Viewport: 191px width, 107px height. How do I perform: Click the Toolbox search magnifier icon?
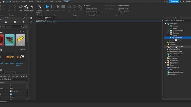23,27
